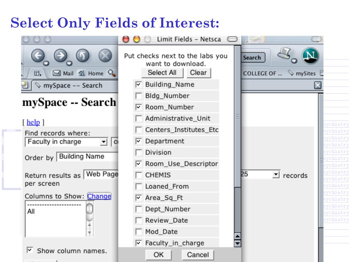Toggle the Room_Number checkbox
349x262 pixels.
pyautogui.click(x=138, y=107)
